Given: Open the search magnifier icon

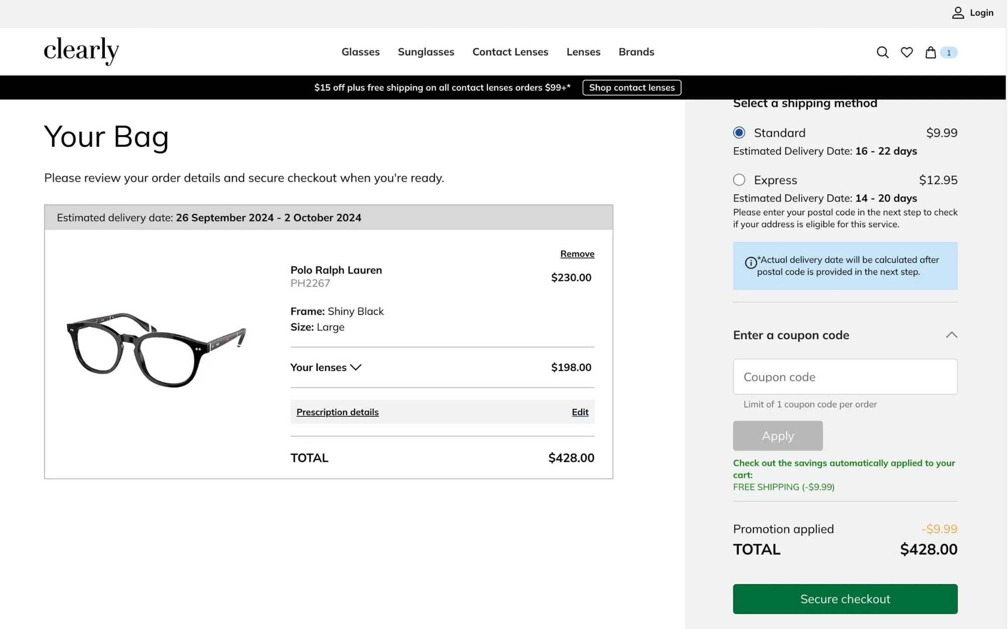Looking at the screenshot, I should [x=882, y=52].
